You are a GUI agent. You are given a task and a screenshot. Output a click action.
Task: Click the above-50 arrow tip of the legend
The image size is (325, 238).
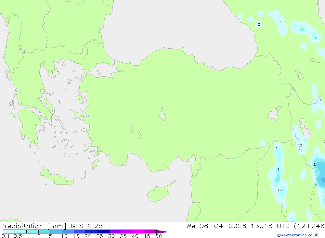tap(163, 232)
